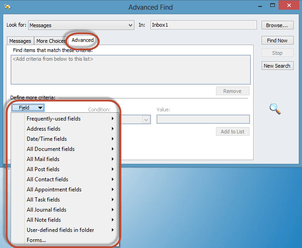Click the Stop button
The width and height of the screenshot is (302, 248).
(x=277, y=53)
